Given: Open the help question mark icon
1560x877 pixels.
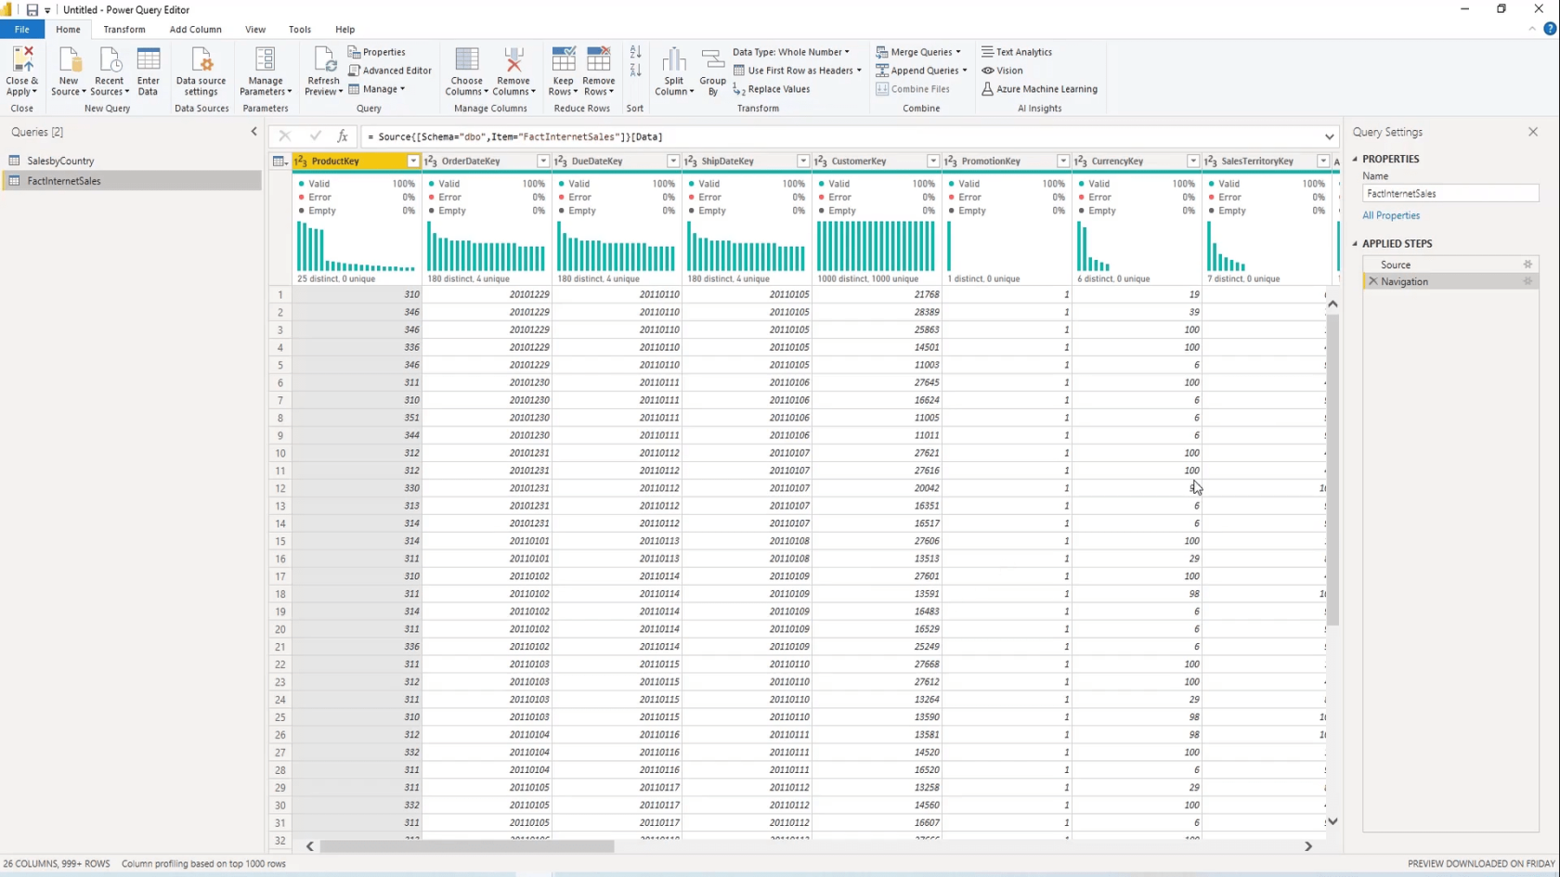Looking at the screenshot, I should pos(1550,29).
